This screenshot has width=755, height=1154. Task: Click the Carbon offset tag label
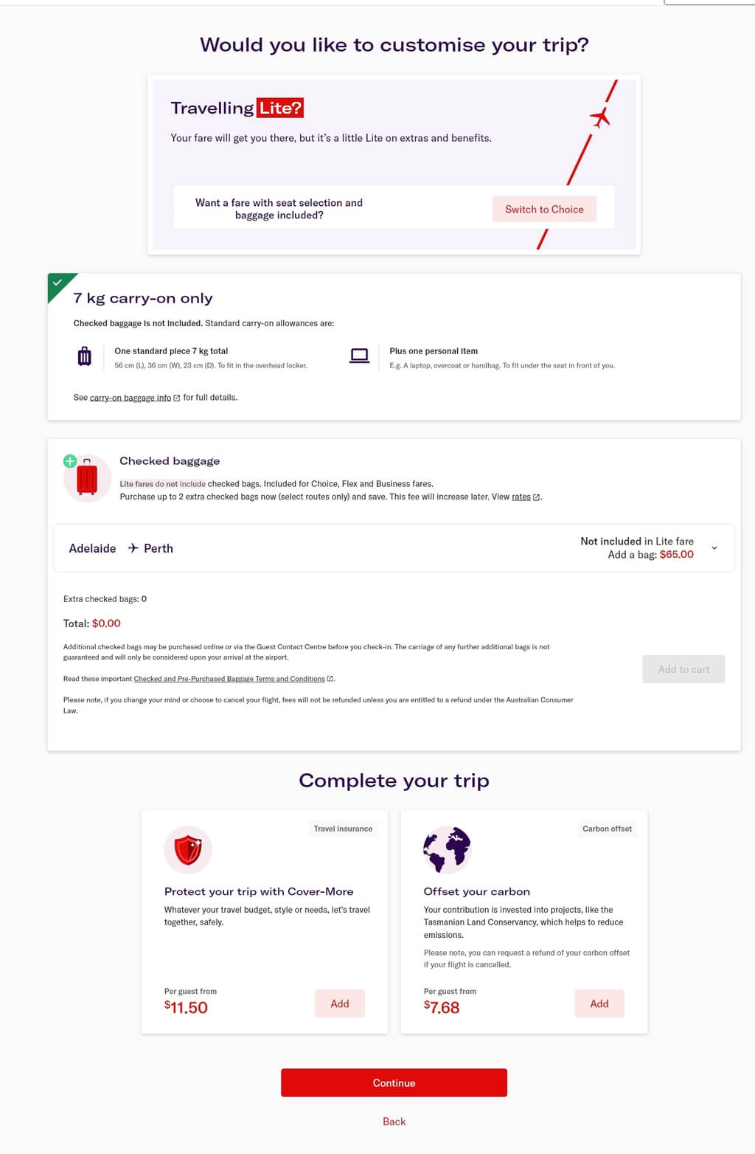[607, 829]
